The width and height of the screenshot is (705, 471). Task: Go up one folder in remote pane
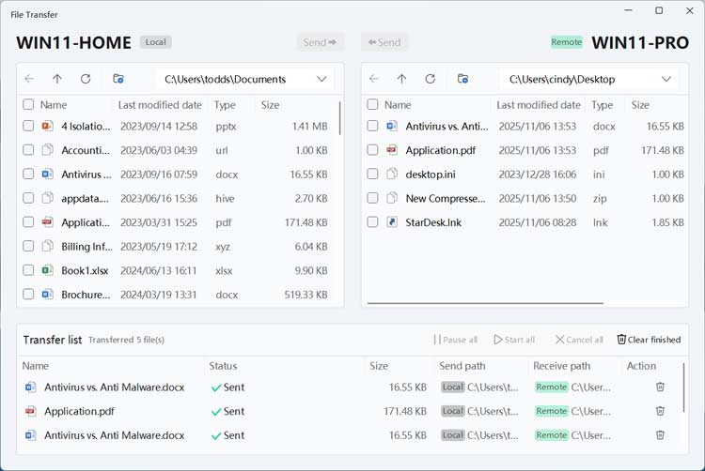(401, 79)
